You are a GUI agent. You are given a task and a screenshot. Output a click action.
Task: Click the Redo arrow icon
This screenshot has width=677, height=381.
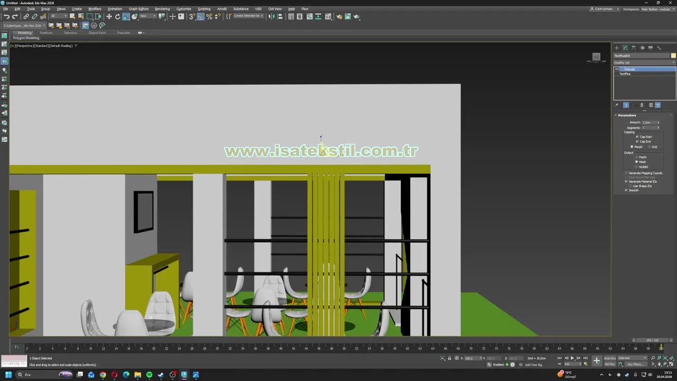tap(15, 16)
